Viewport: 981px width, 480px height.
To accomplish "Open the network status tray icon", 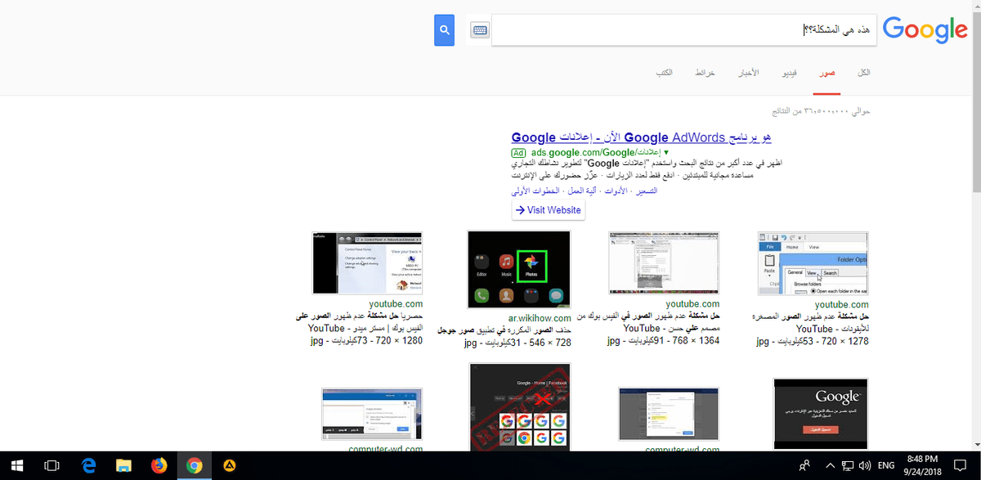I will pyautogui.click(x=847, y=465).
